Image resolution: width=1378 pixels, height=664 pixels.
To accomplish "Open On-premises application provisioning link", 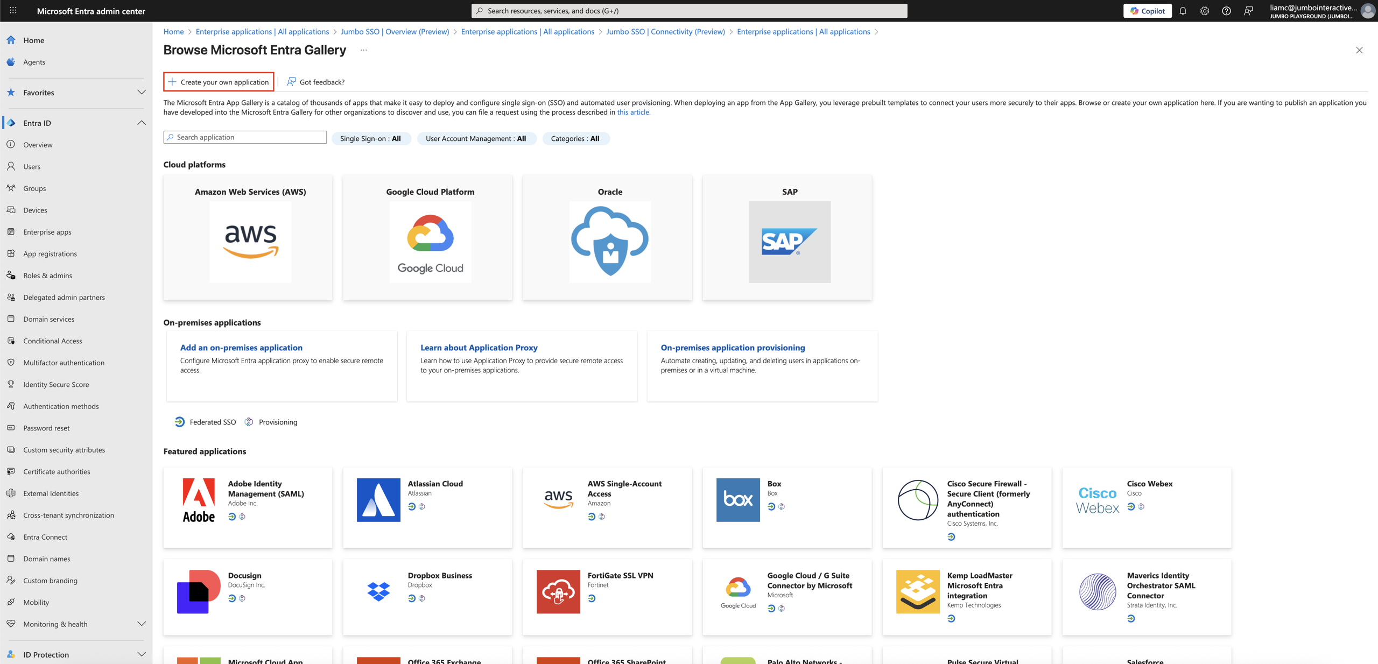I will (x=733, y=348).
